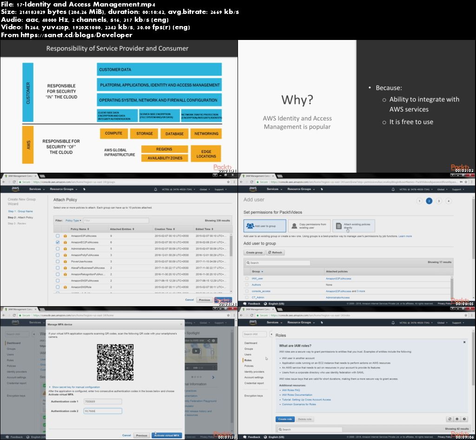Click Previous button in Attach Policy window
This screenshot has width=476, height=440.
pyautogui.click(x=205, y=300)
